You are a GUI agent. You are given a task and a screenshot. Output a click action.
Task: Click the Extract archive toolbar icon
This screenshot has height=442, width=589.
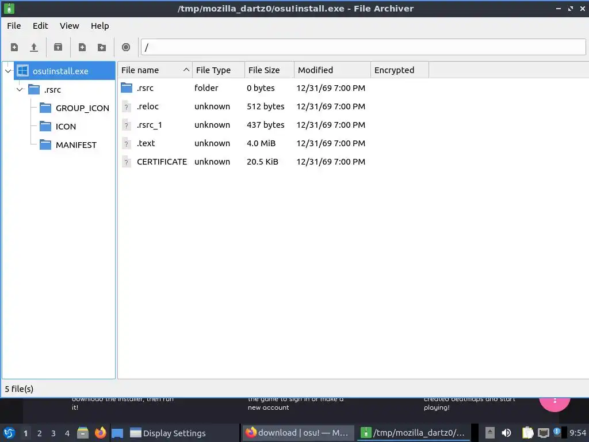pyautogui.click(x=58, y=47)
